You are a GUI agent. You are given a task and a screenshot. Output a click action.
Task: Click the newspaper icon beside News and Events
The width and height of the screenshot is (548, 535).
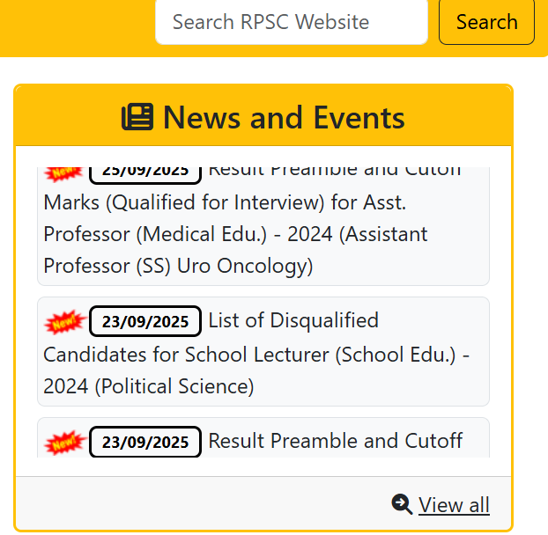pyautogui.click(x=137, y=117)
